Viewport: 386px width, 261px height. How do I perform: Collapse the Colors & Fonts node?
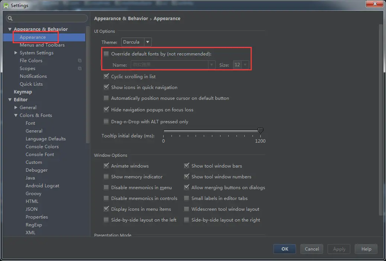tap(16, 115)
